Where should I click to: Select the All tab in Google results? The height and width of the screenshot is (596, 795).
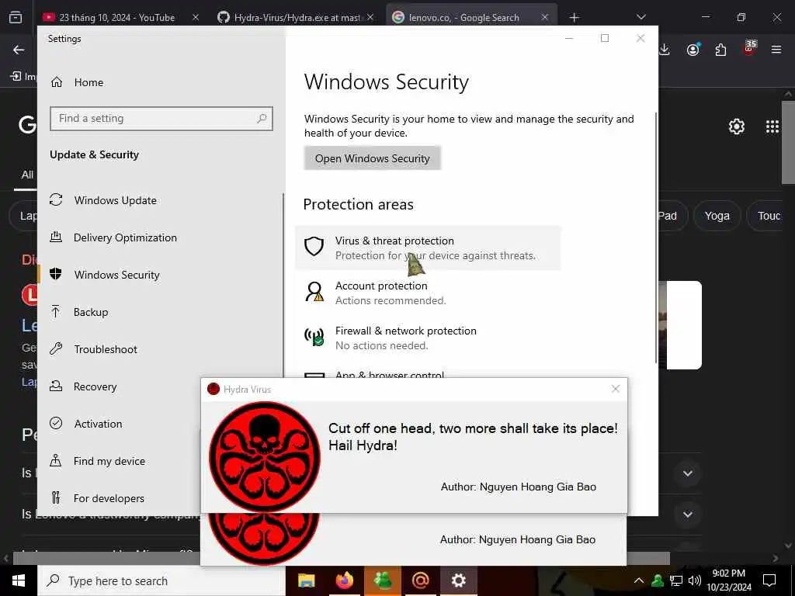[27, 175]
